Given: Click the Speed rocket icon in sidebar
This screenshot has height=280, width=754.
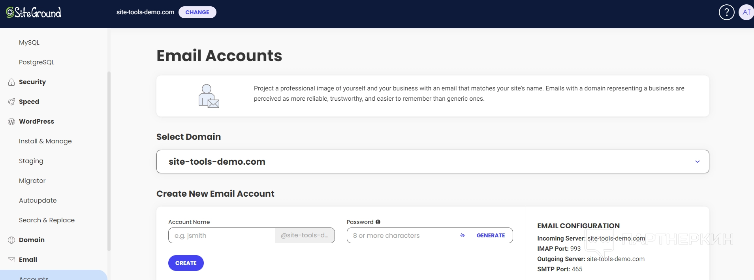Looking at the screenshot, I should pos(11,102).
